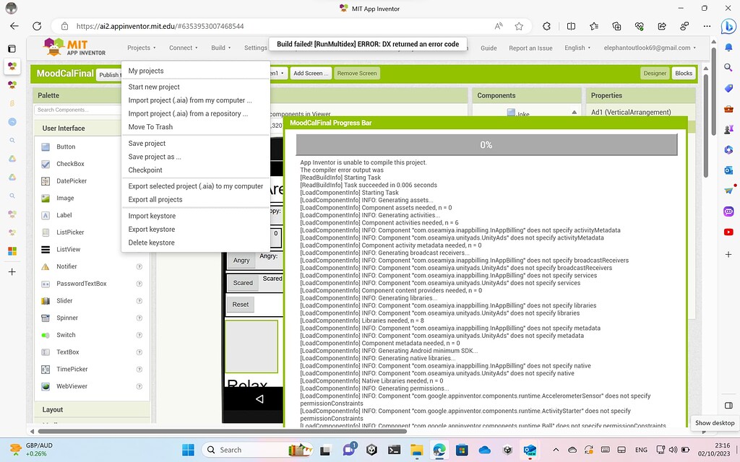Select the Switch component in the Palette
740x462 pixels.
65,334
